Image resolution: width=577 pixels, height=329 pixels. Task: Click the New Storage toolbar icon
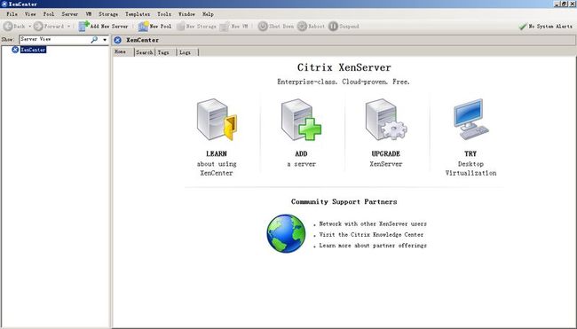[181, 27]
